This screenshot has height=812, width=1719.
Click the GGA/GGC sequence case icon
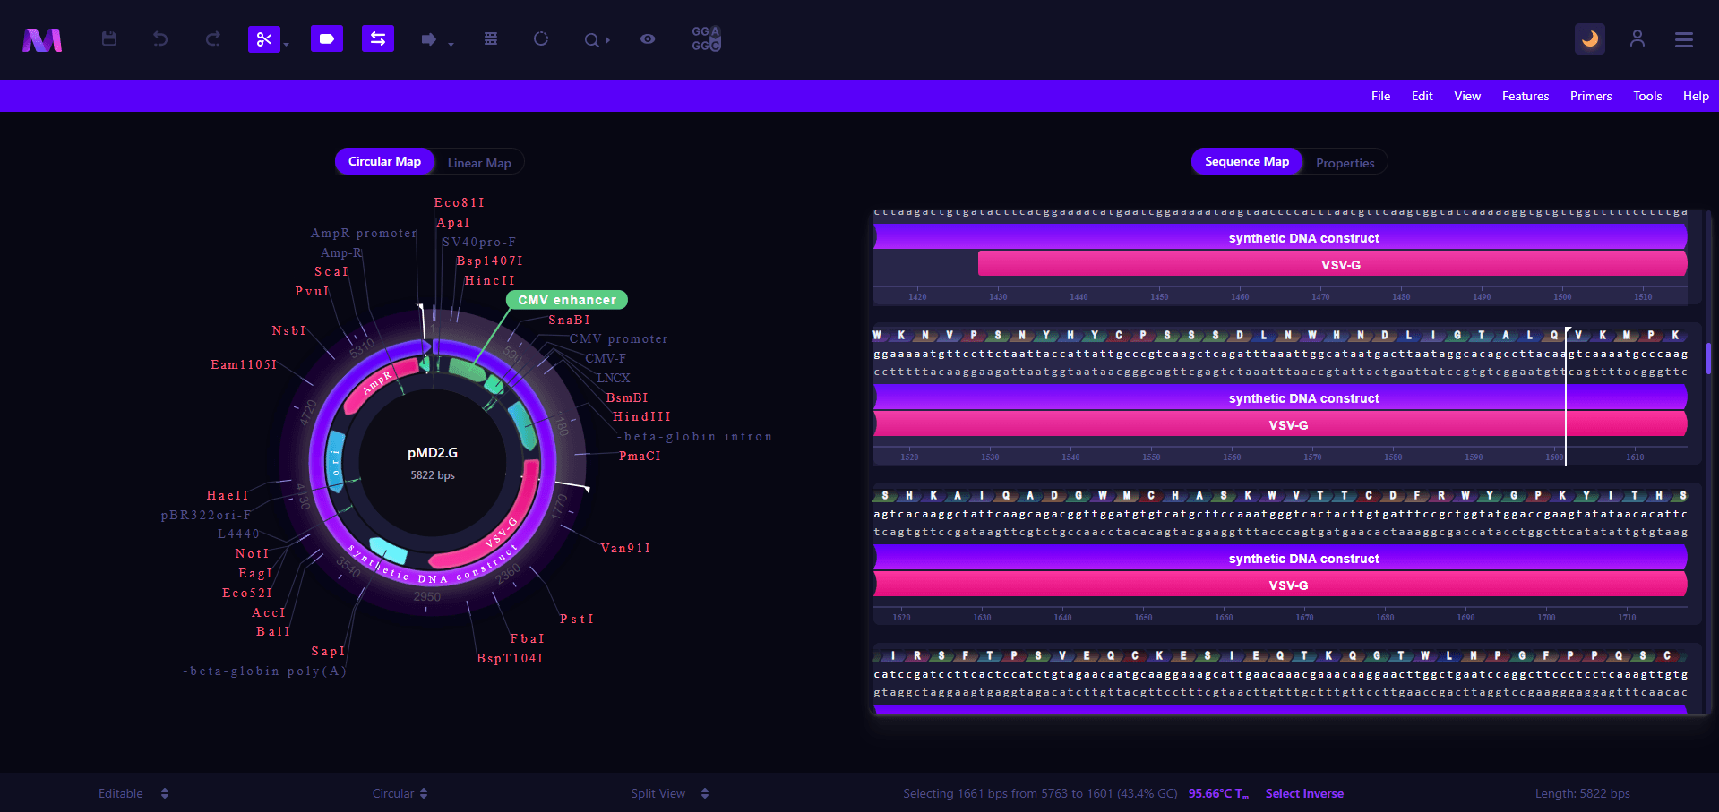point(706,39)
